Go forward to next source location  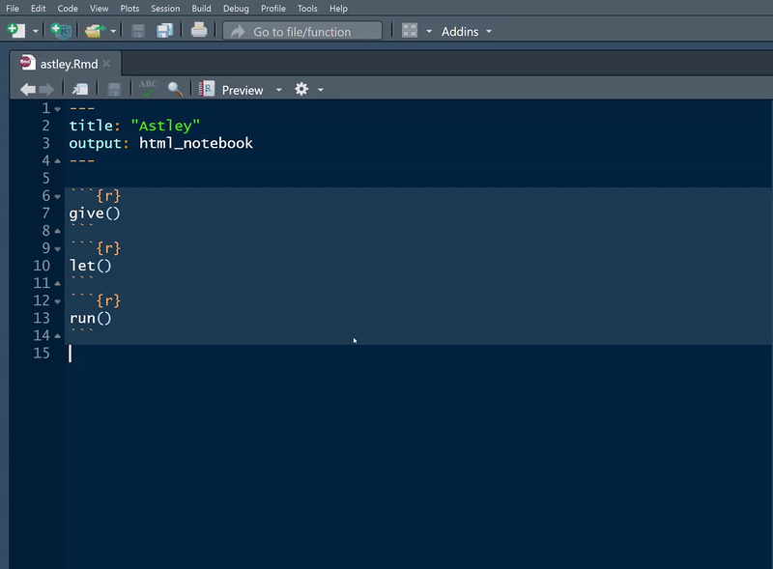click(46, 89)
